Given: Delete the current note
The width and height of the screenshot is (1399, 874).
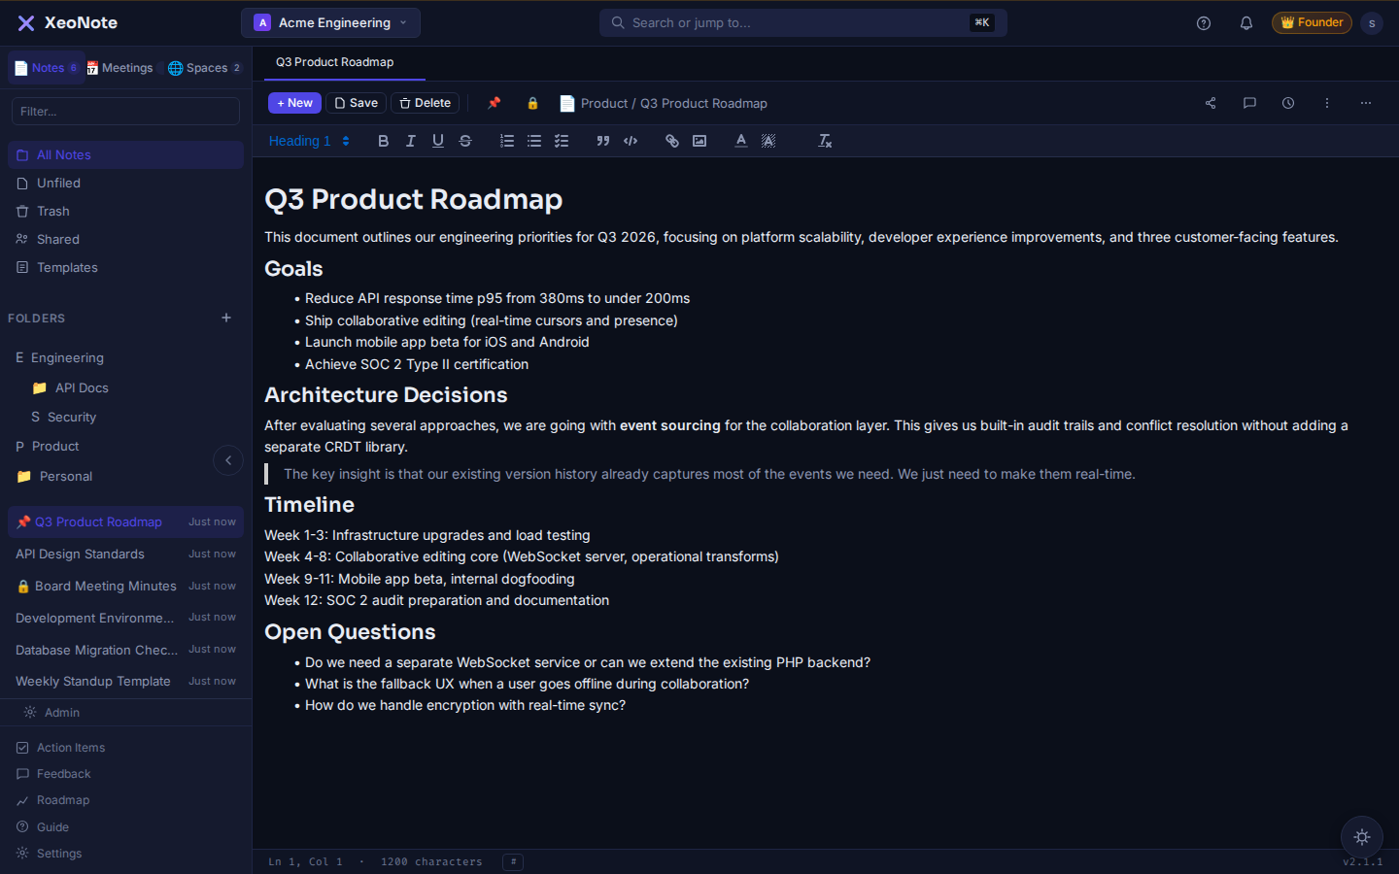Looking at the screenshot, I should (x=425, y=103).
